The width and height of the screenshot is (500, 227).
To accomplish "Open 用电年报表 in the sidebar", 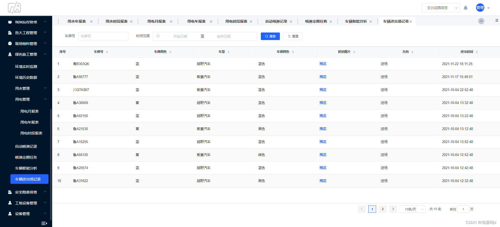I will [29, 122].
